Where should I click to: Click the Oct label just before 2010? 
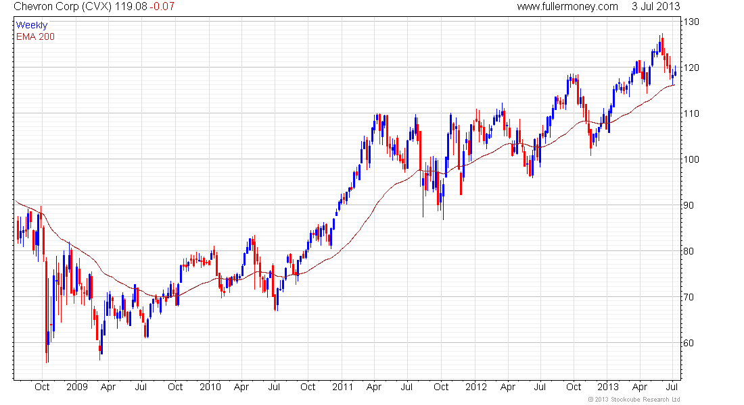[175, 387]
